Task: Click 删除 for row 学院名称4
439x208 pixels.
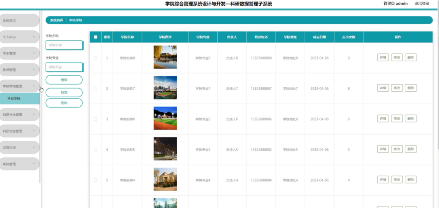Action: pyautogui.click(x=411, y=180)
